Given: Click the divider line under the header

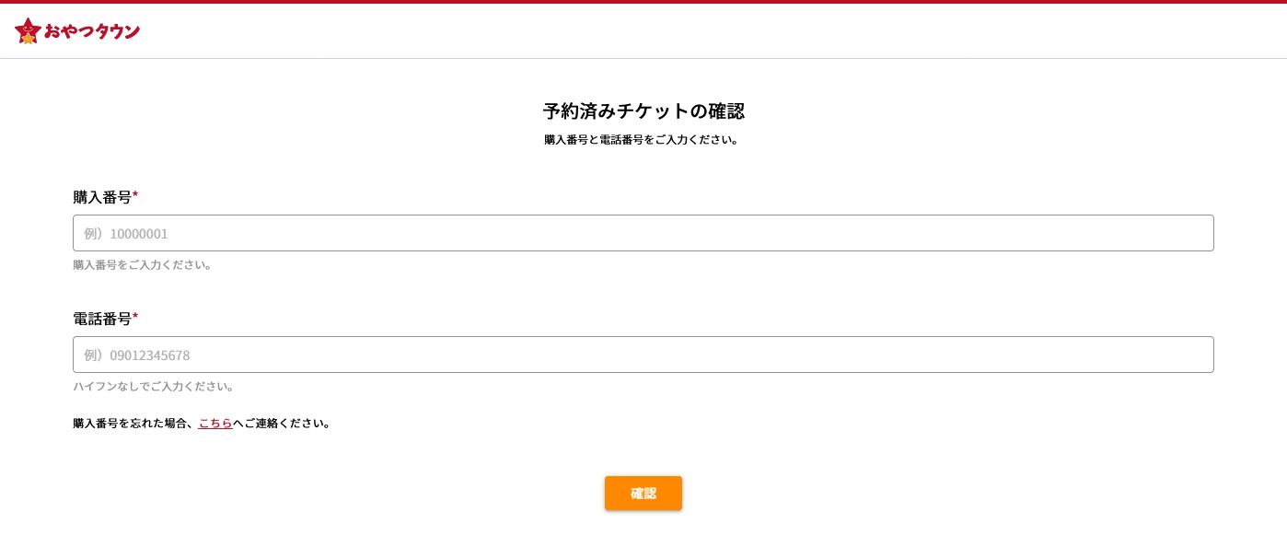Looking at the screenshot, I should (x=643, y=59).
